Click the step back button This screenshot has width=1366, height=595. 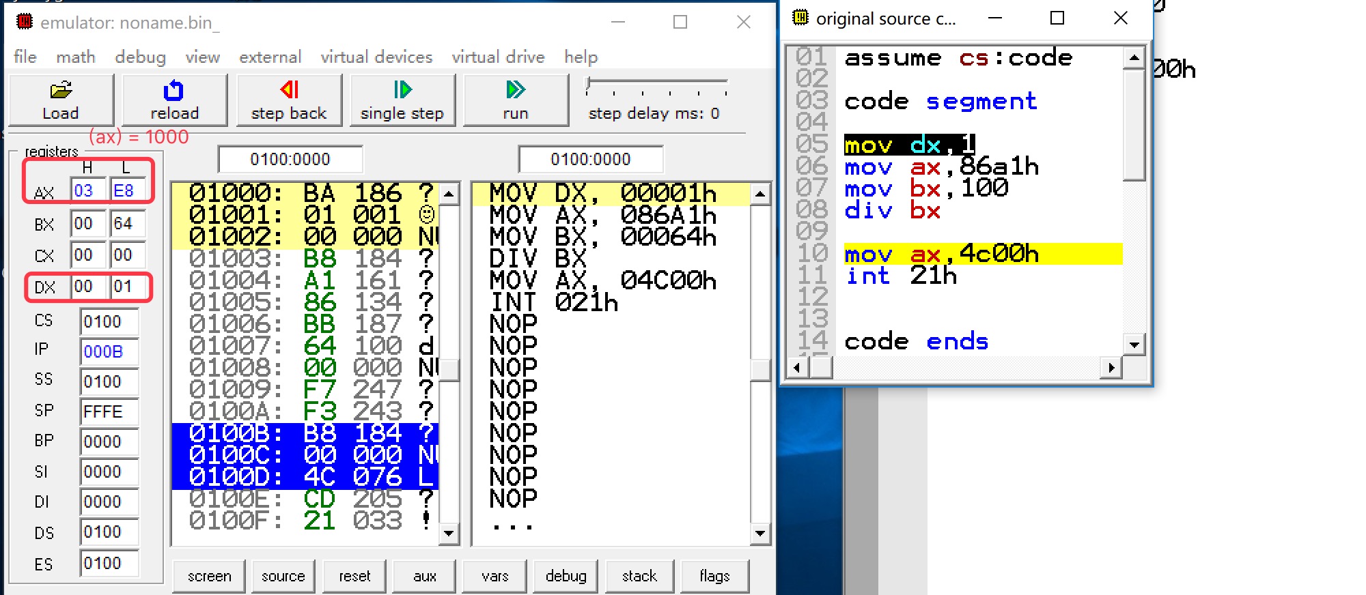point(289,100)
